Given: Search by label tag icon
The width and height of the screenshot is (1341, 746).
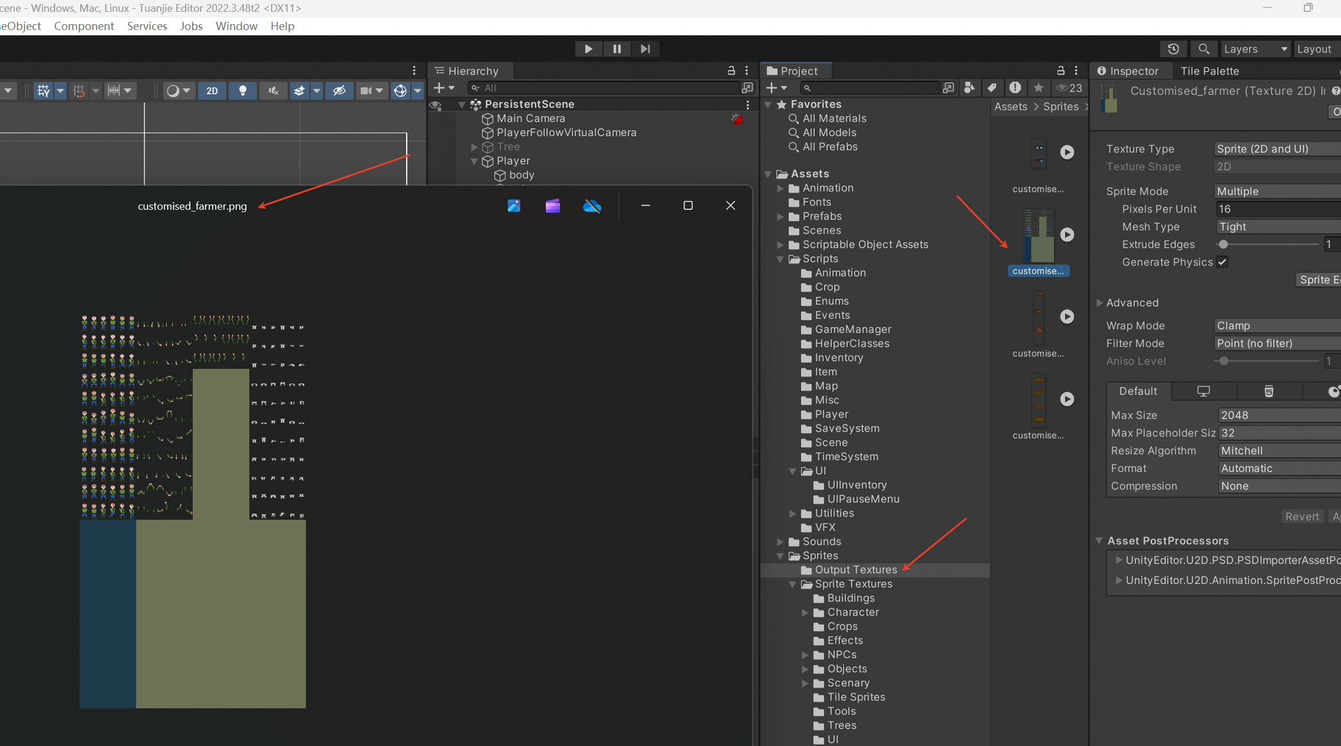Looking at the screenshot, I should [993, 88].
